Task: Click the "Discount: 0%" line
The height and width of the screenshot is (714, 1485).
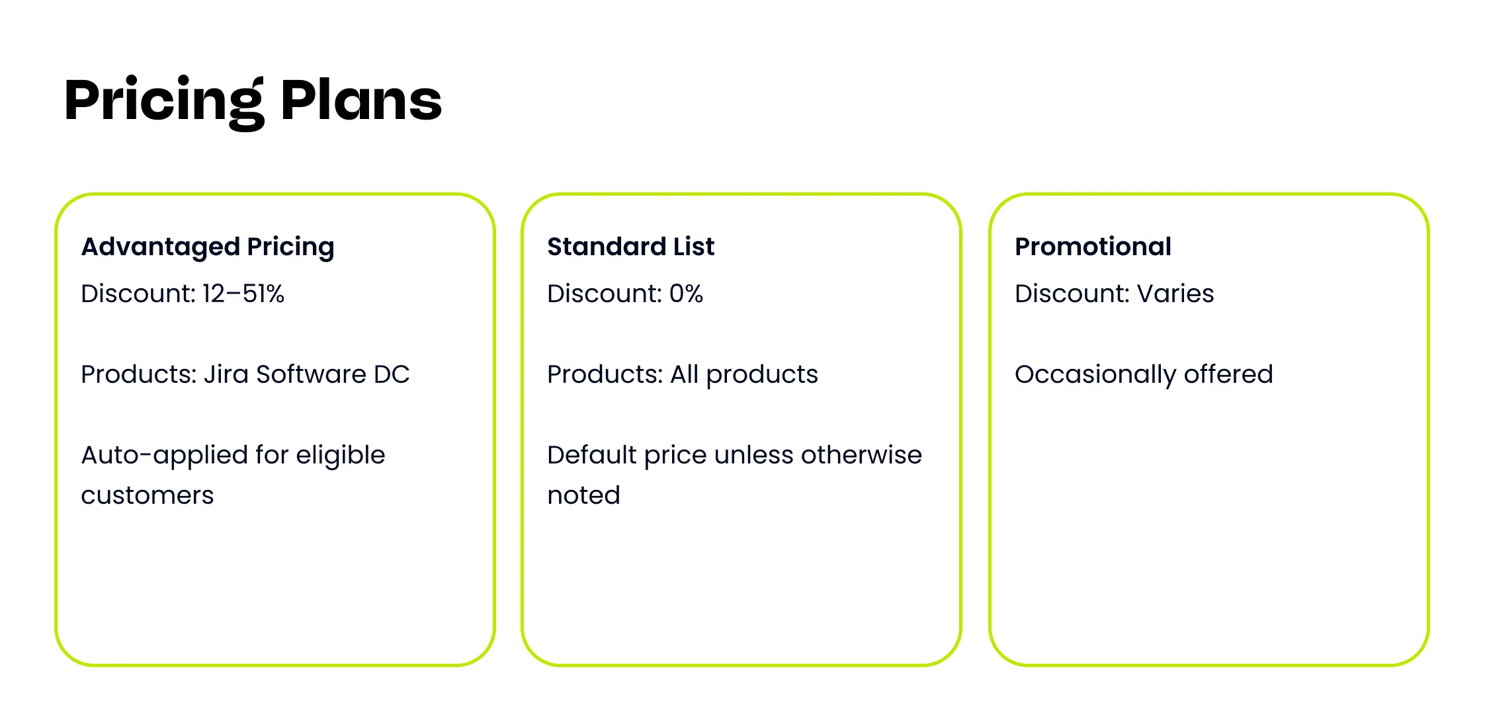Action: [624, 294]
